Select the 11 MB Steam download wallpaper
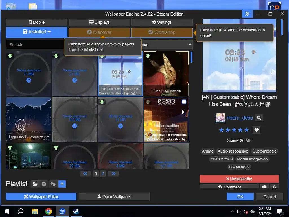The image size is (289, 217). pyautogui.click(x=120, y=120)
